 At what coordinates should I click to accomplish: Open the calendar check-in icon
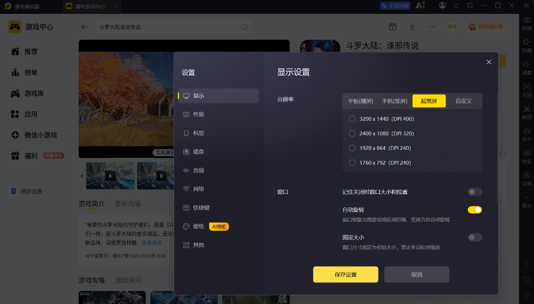point(393,27)
